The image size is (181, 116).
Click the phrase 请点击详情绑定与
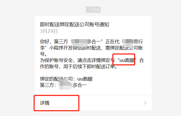pyautogui.click(x=96, y=60)
